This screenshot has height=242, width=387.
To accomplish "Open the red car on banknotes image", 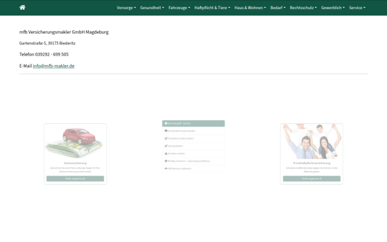I will (75, 141).
